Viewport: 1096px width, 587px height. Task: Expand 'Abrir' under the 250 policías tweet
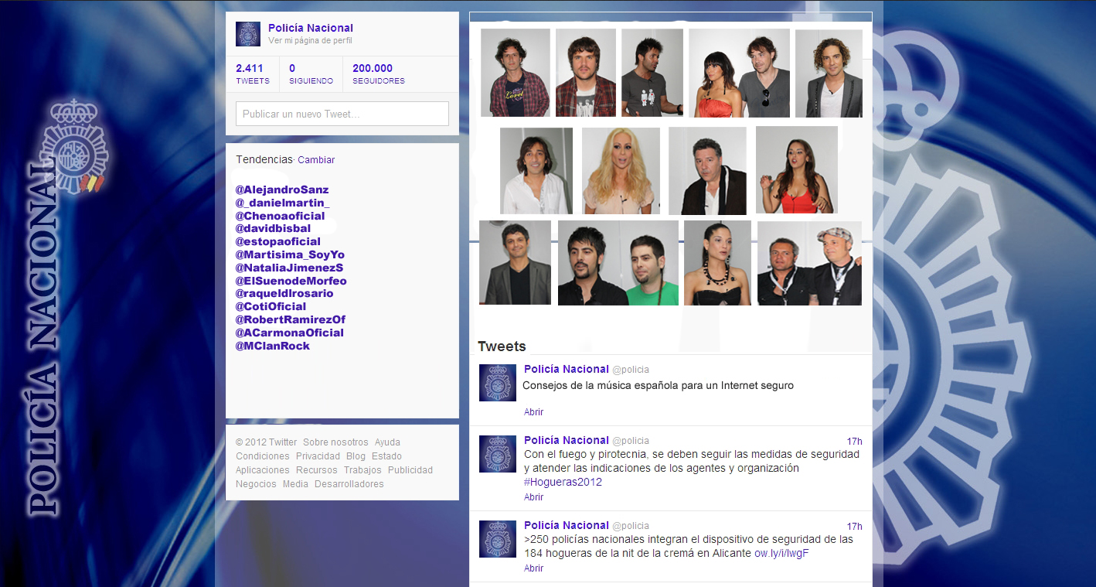[533, 568]
